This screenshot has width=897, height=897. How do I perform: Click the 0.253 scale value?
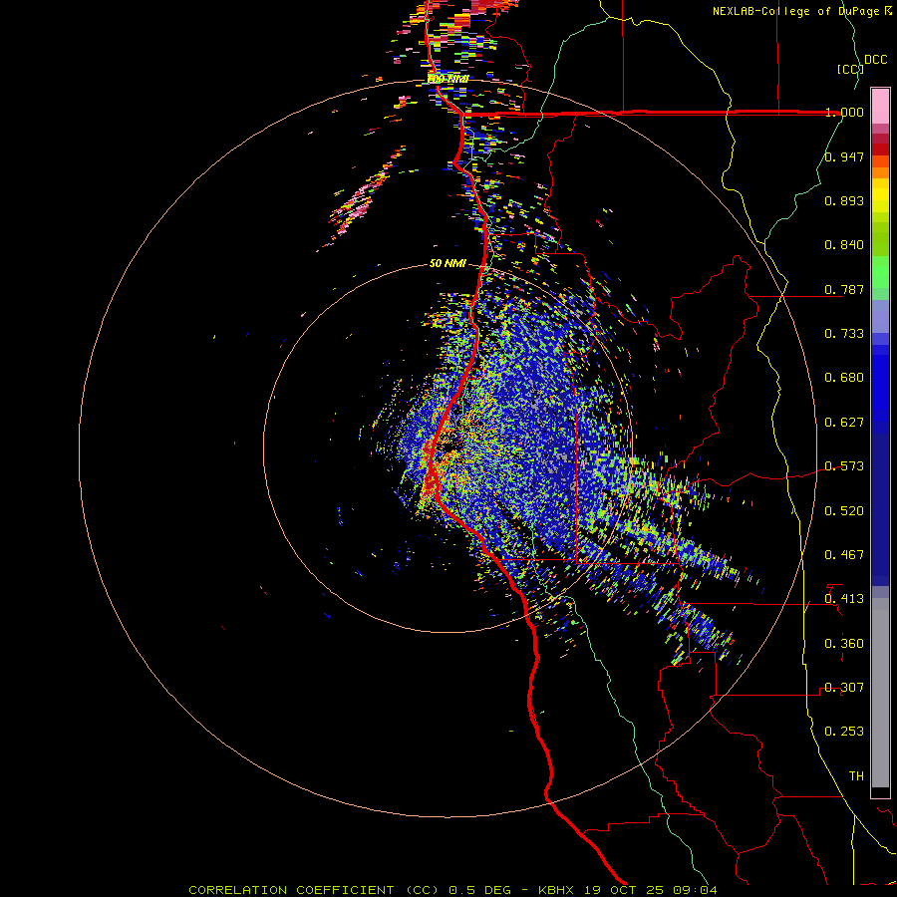coord(844,732)
